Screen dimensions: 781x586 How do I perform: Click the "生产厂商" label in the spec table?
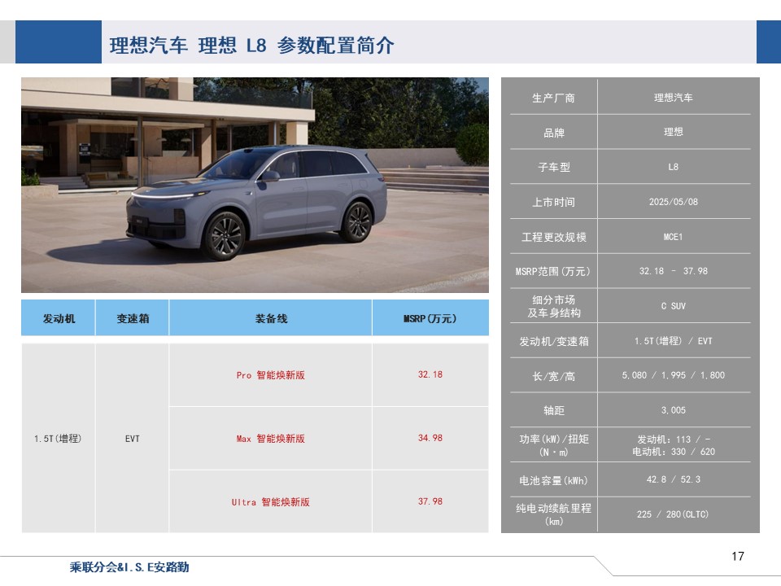point(553,98)
